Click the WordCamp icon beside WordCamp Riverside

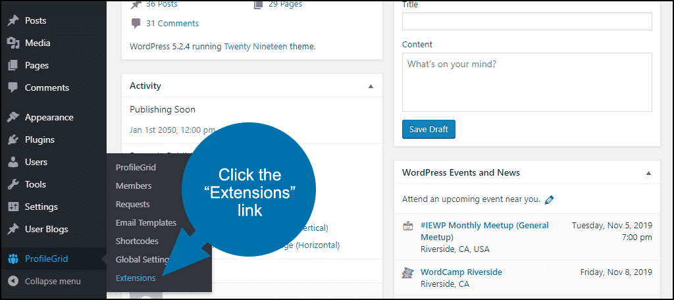click(407, 272)
